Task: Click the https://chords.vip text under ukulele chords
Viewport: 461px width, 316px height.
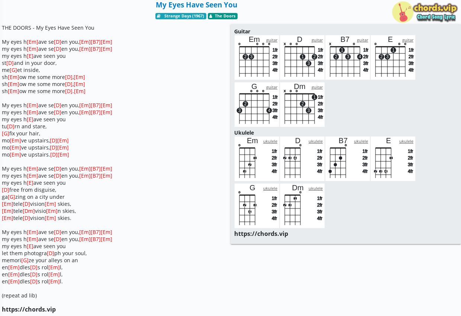Action: 261,234
